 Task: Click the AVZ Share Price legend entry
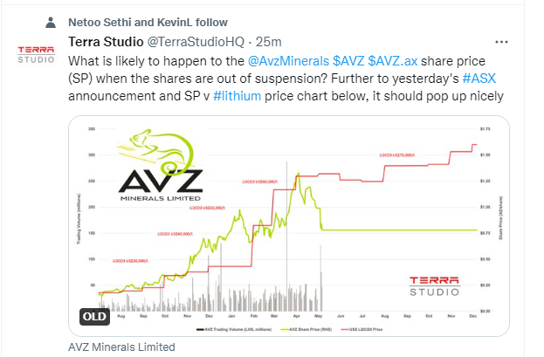(306, 329)
